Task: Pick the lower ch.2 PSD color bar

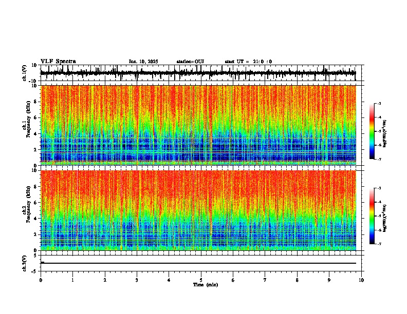Action: (372, 216)
